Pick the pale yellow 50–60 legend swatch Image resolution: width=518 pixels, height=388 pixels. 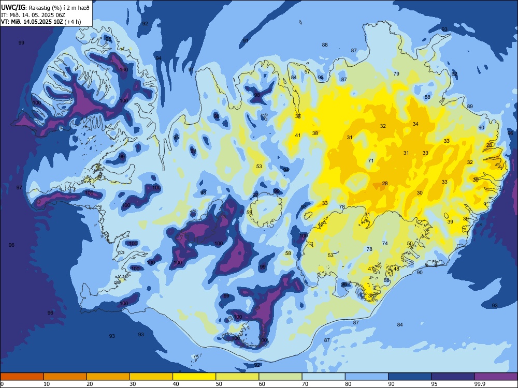point(237,377)
